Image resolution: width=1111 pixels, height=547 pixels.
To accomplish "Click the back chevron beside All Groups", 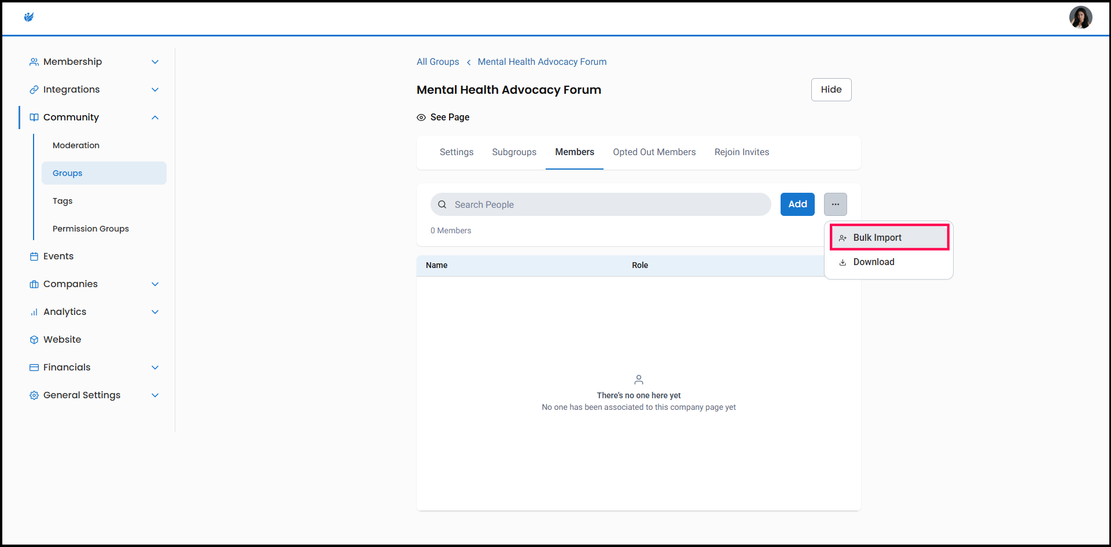I will (468, 63).
